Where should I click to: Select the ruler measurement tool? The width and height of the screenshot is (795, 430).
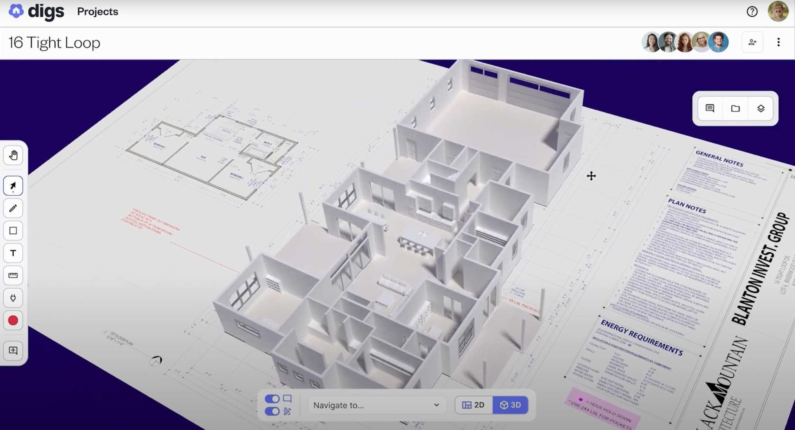pos(13,275)
